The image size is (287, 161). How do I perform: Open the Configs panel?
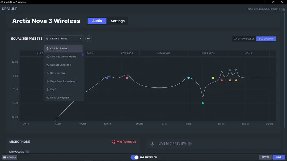point(10,157)
